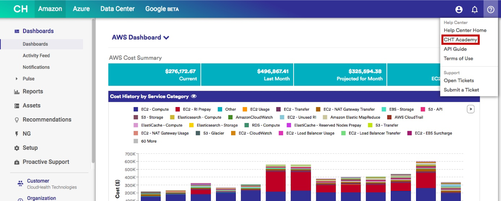This screenshot has width=501, height=201.
Task: Open the notifications bell icon
Action: tap(475, 9)
